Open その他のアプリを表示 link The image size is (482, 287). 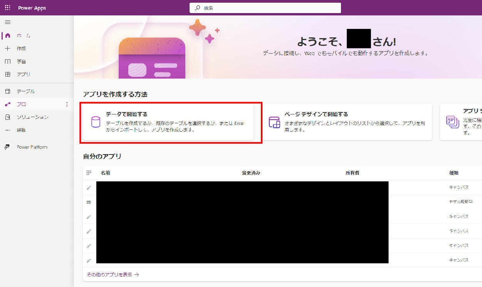111,275
